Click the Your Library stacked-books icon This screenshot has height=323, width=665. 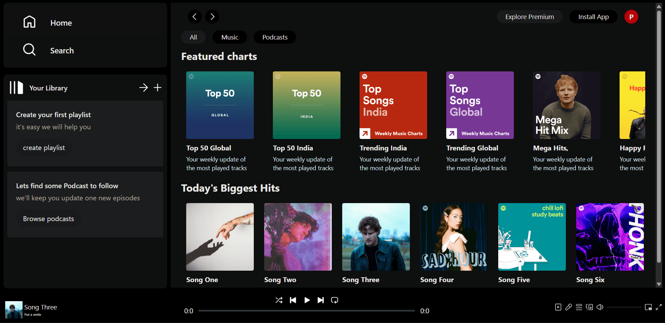click(16, 88)
